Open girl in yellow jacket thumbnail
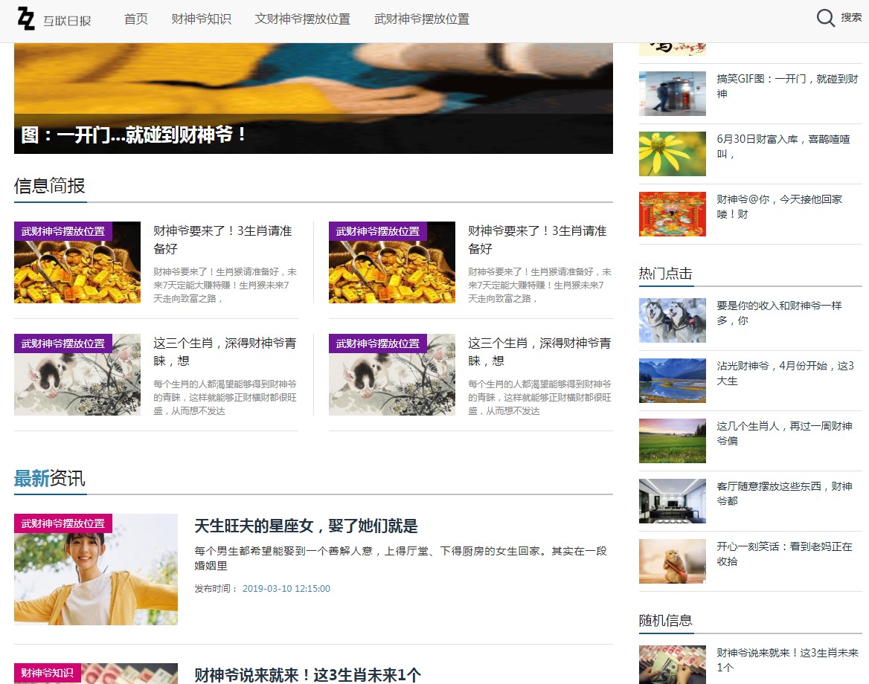The height and width of the screenshot is (684, 869). tap(96, 570)
